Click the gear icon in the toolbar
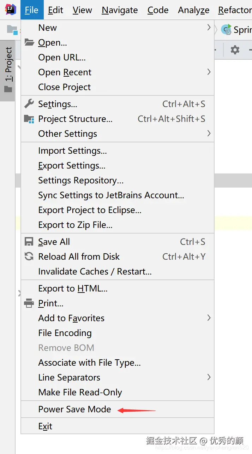Image resolution: width=252 pixels, height=454 pixels. [235, 50]
